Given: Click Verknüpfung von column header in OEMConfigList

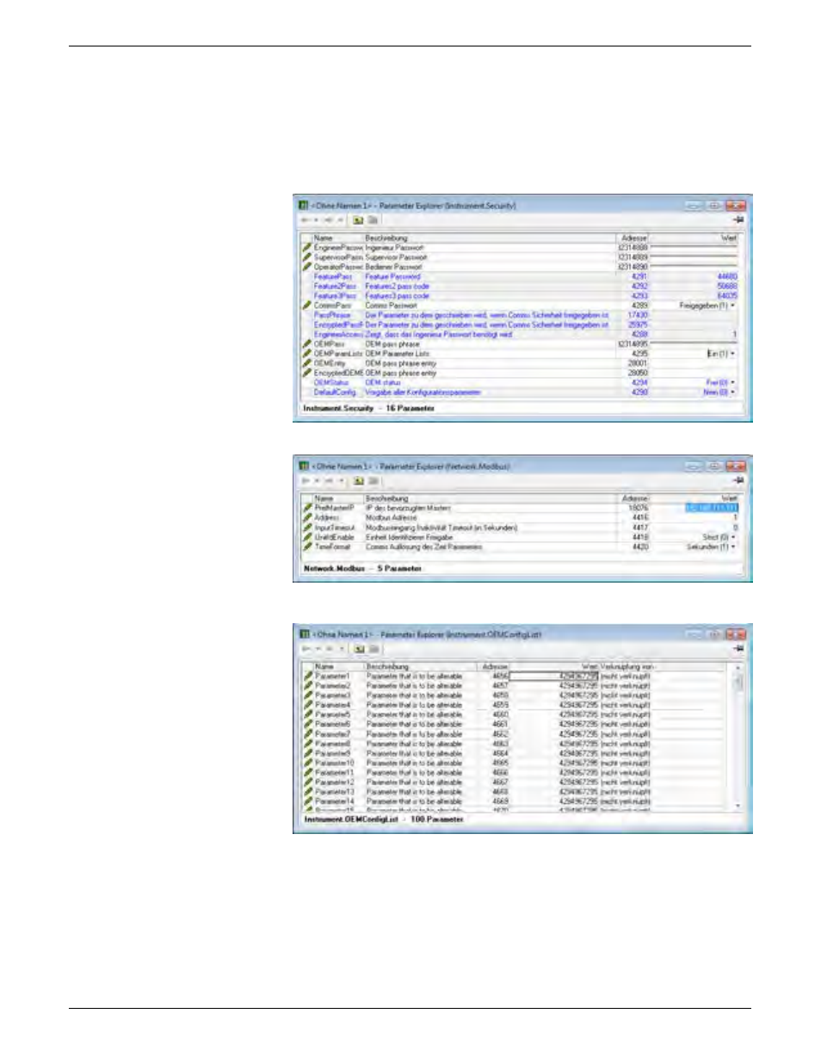Looking at the screenshot, I should coord(627,666).
